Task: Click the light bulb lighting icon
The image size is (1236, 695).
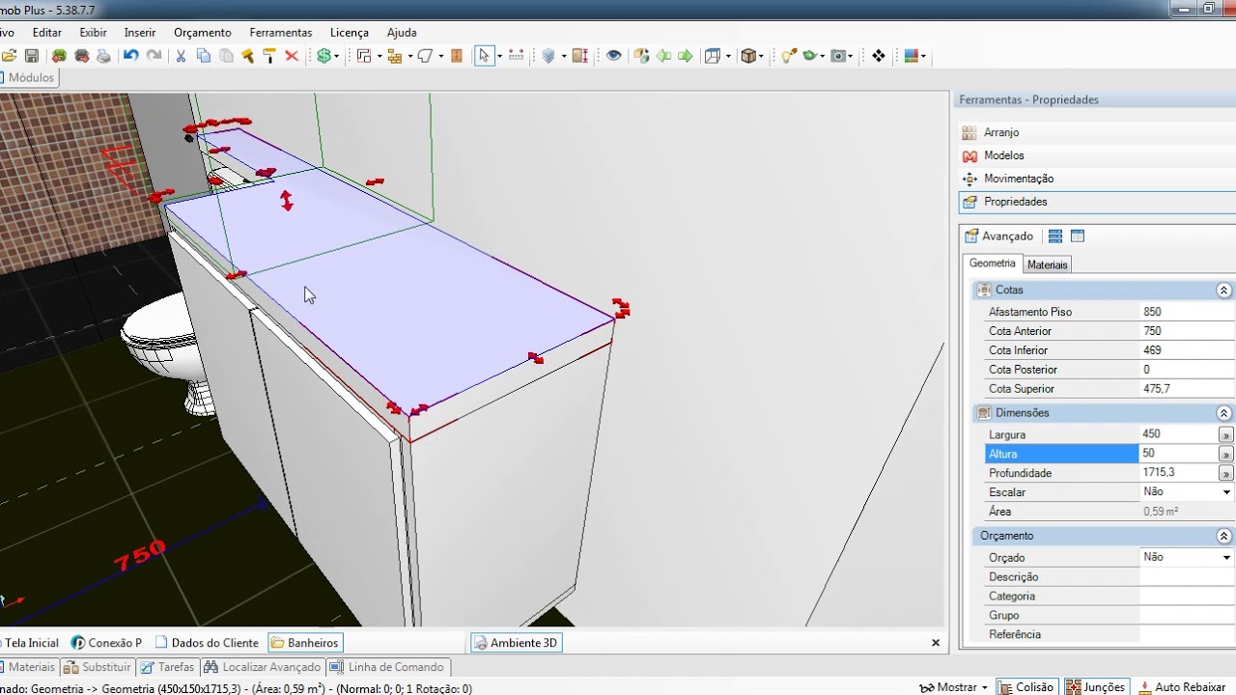Action: 788,56
